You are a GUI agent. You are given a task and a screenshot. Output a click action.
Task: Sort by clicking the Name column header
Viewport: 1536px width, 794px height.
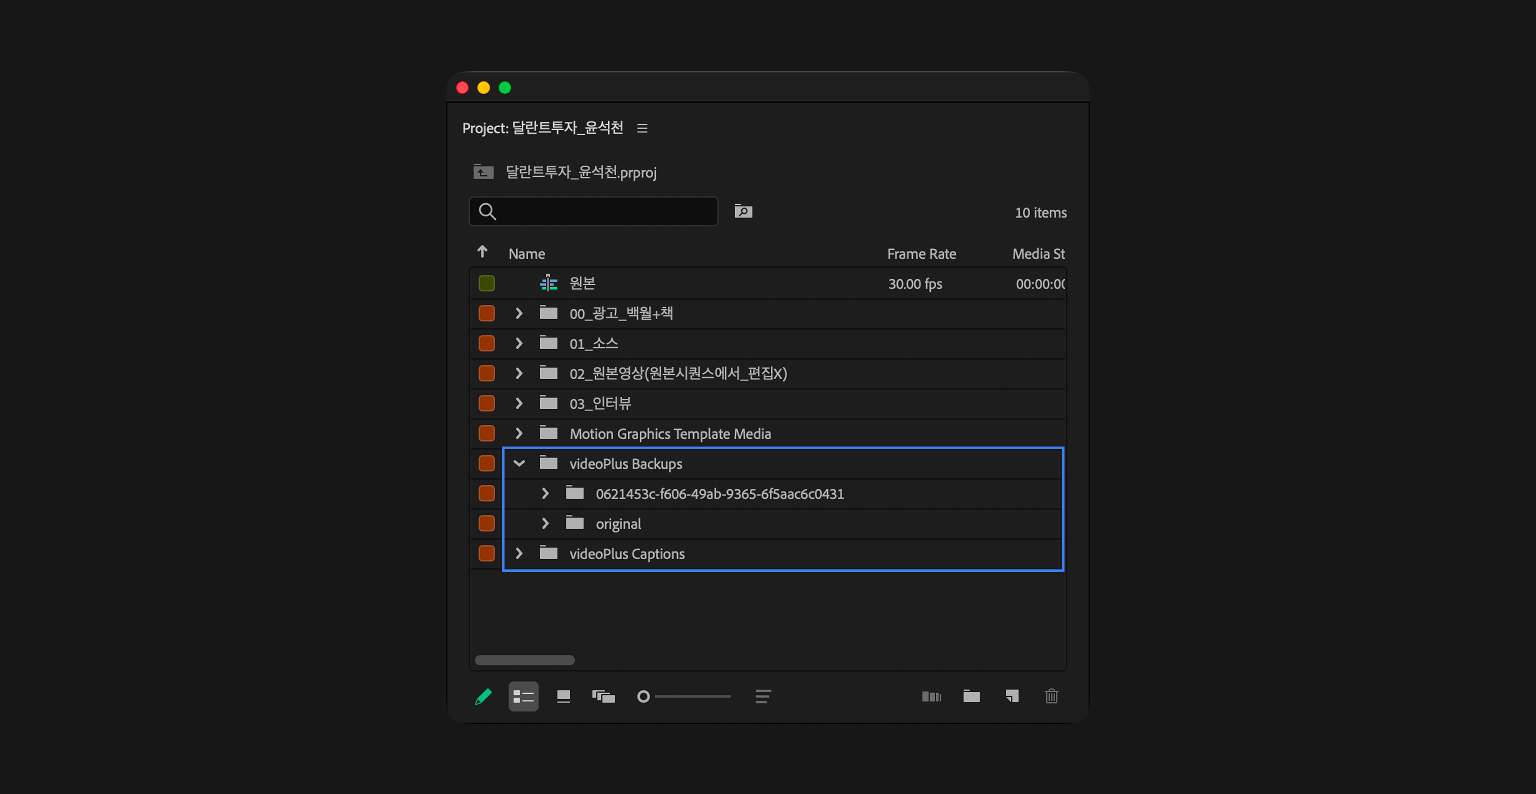tap(527, 254)
